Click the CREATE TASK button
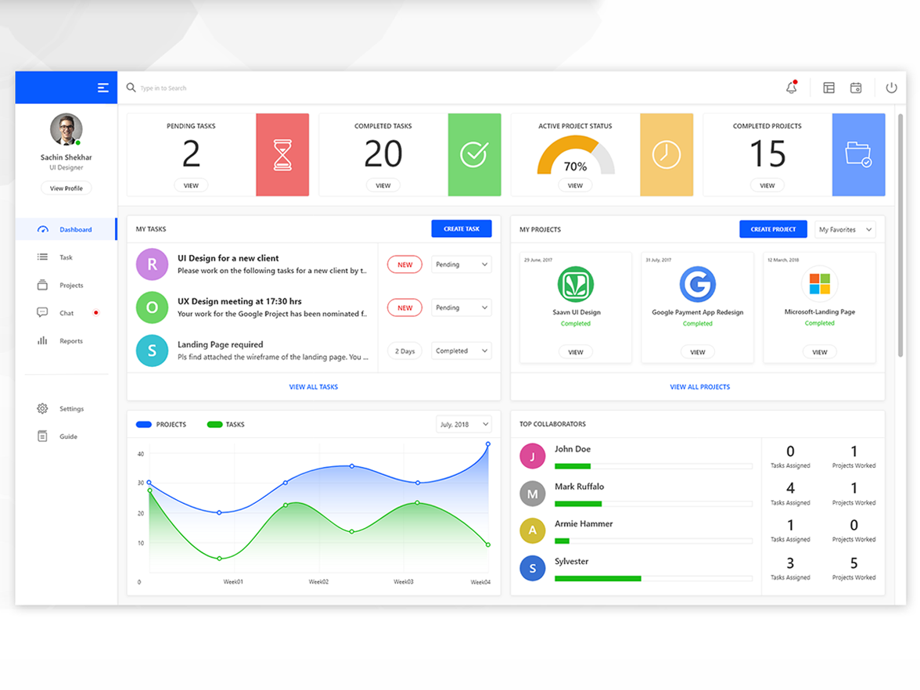Image resolution: width=920 pixels, height=690 pixels. [461, 228]
